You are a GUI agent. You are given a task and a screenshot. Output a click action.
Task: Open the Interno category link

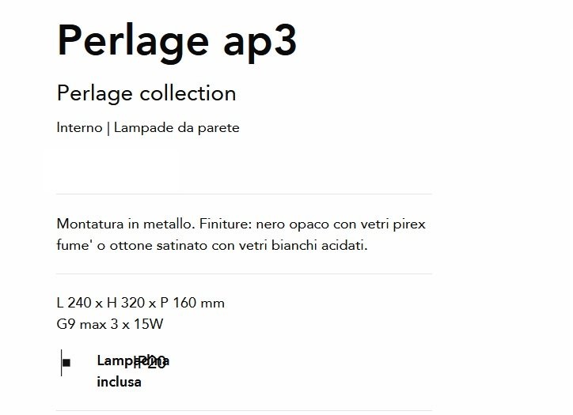79,128
